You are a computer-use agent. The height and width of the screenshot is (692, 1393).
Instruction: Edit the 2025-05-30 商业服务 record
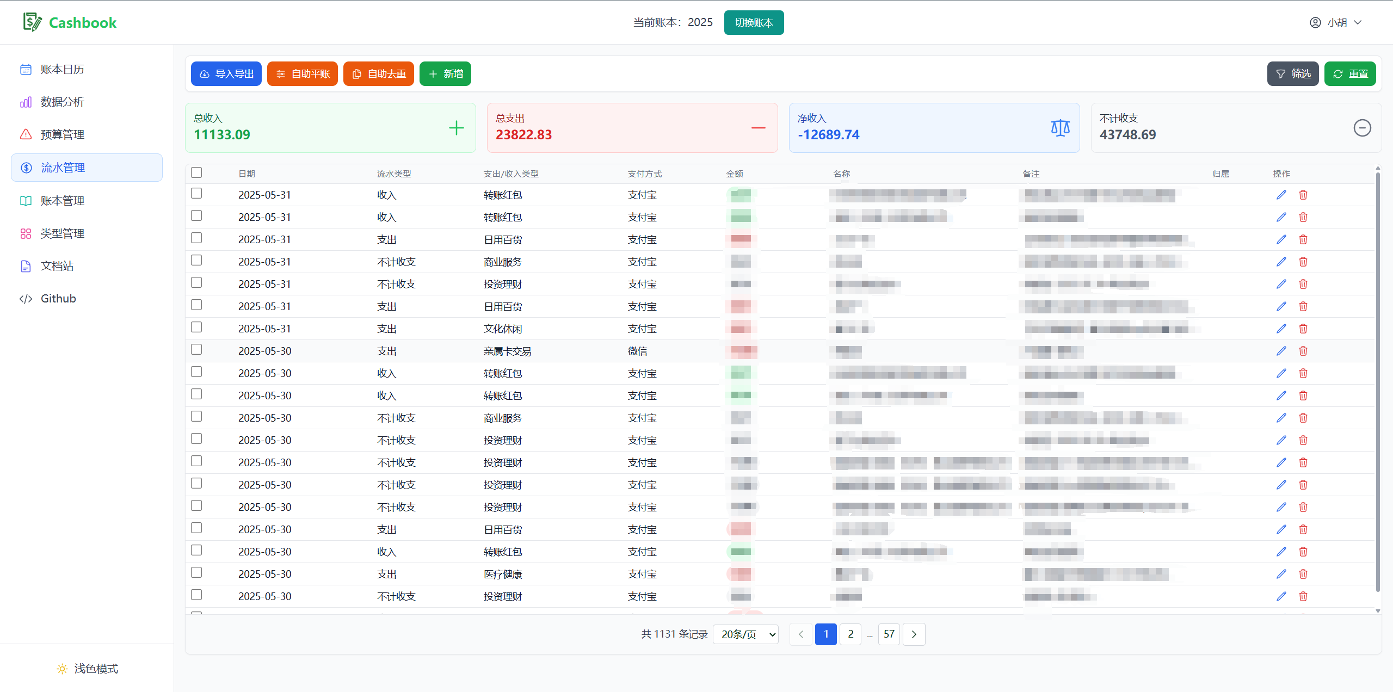tap(1281, 418)
